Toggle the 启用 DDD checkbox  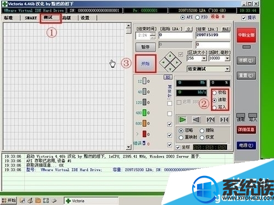179,102
